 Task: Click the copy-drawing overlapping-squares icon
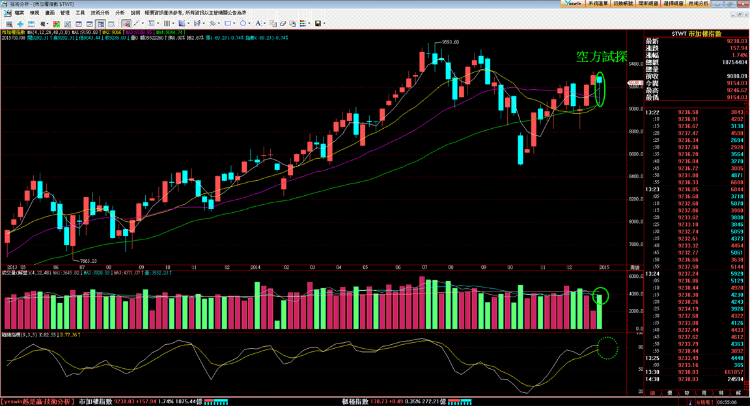273,23
